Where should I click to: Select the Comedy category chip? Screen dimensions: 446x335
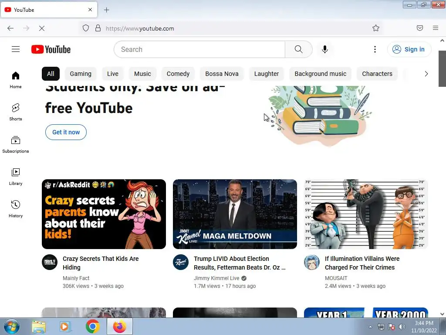(x=178, y=74)
